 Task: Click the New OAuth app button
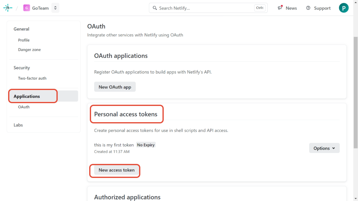(x=115, y=87)
